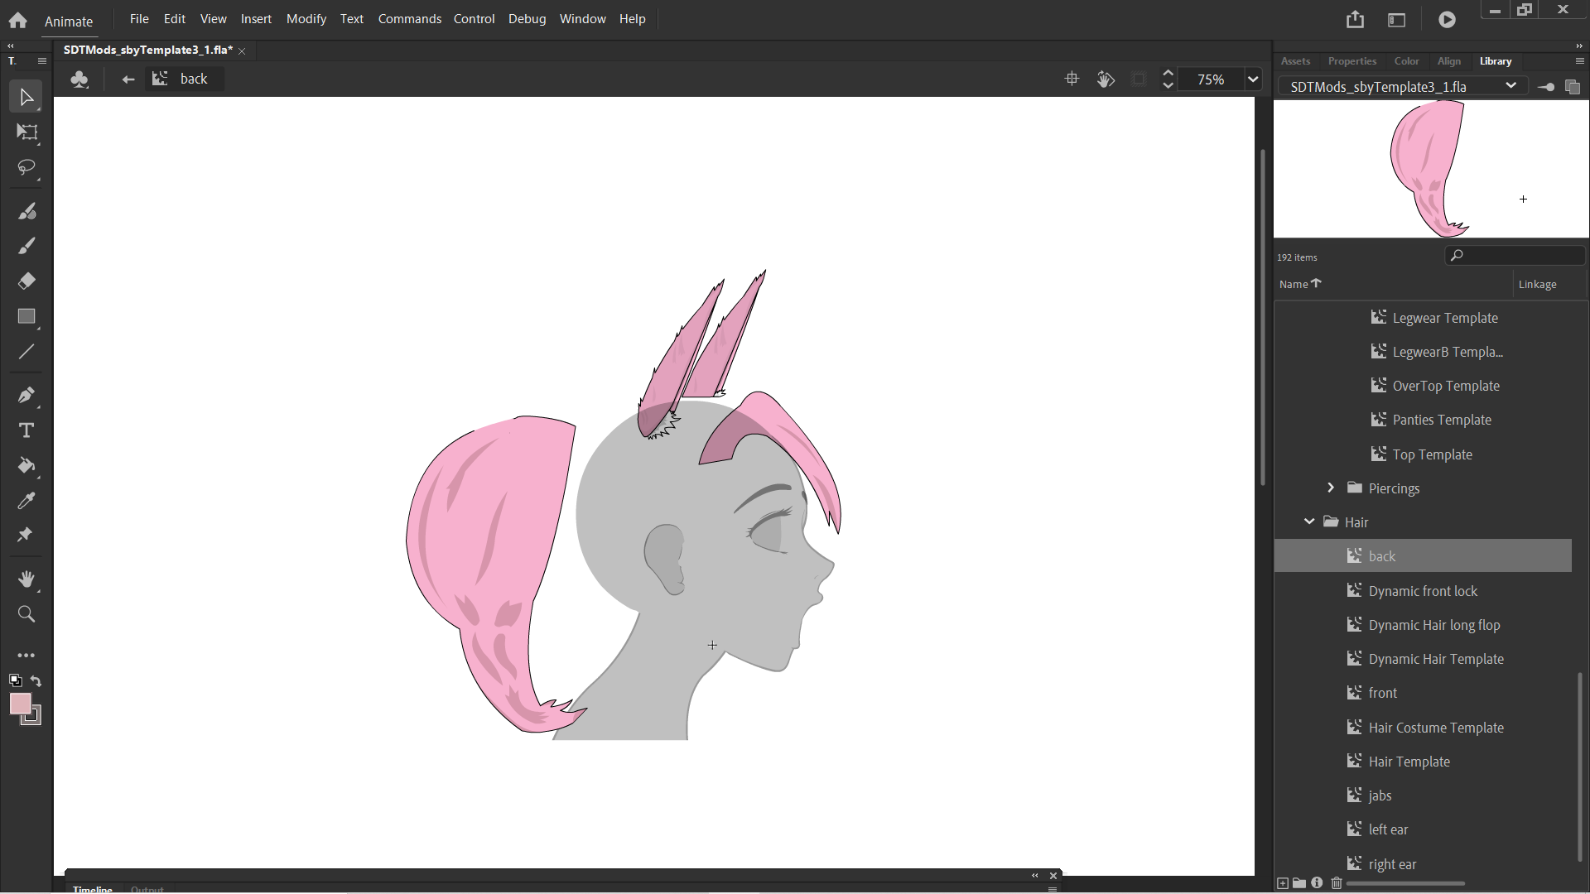Collapse the Hair folder

click(1309, 522)
